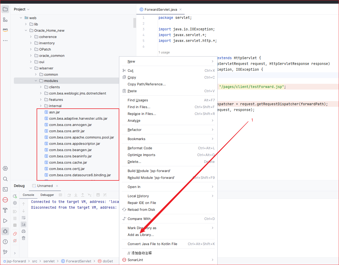Open the Build hammer tool window icon

(5, 210)
